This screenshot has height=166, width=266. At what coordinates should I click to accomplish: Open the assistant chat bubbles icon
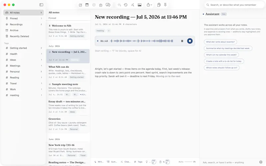[x=108, y=5]
